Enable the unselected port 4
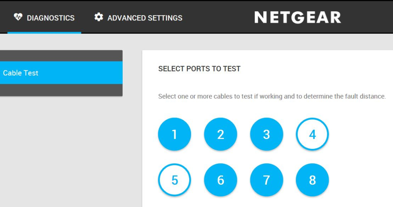The image size is (393, 207). click(312, 134)
